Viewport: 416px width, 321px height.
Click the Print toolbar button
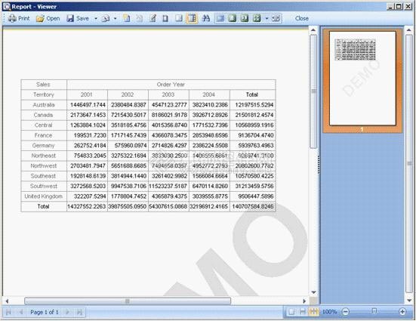tap(19, 18)
